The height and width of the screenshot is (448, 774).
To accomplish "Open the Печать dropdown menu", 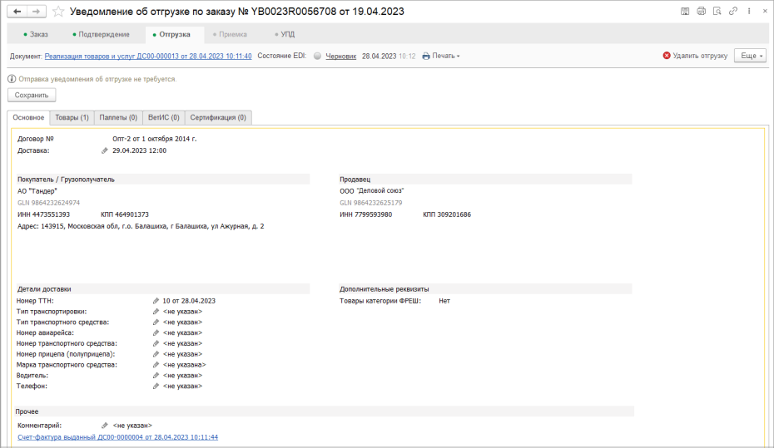I will coord(441,57).
